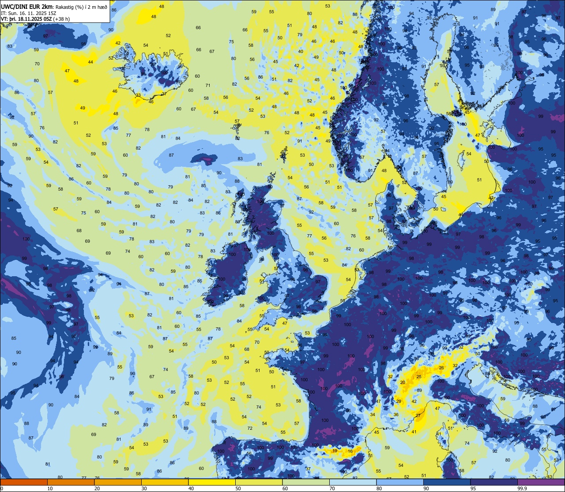
Task: Click the dark blue 90–95 legend swatch
Action: click(x=447, y=482)
